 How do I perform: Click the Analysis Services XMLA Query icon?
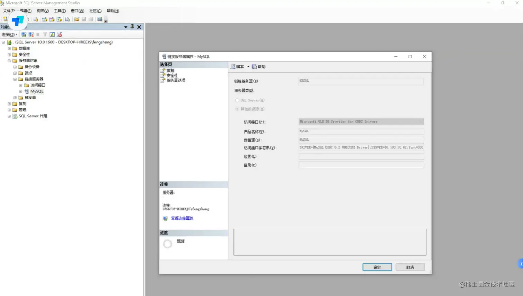(59, 19)
